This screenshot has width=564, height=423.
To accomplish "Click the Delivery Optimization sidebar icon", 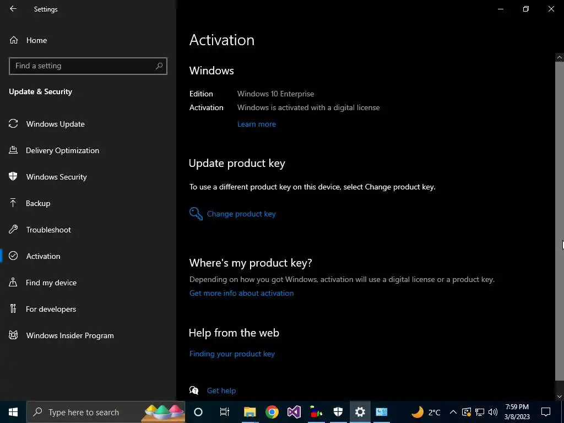I will [13, 150].
